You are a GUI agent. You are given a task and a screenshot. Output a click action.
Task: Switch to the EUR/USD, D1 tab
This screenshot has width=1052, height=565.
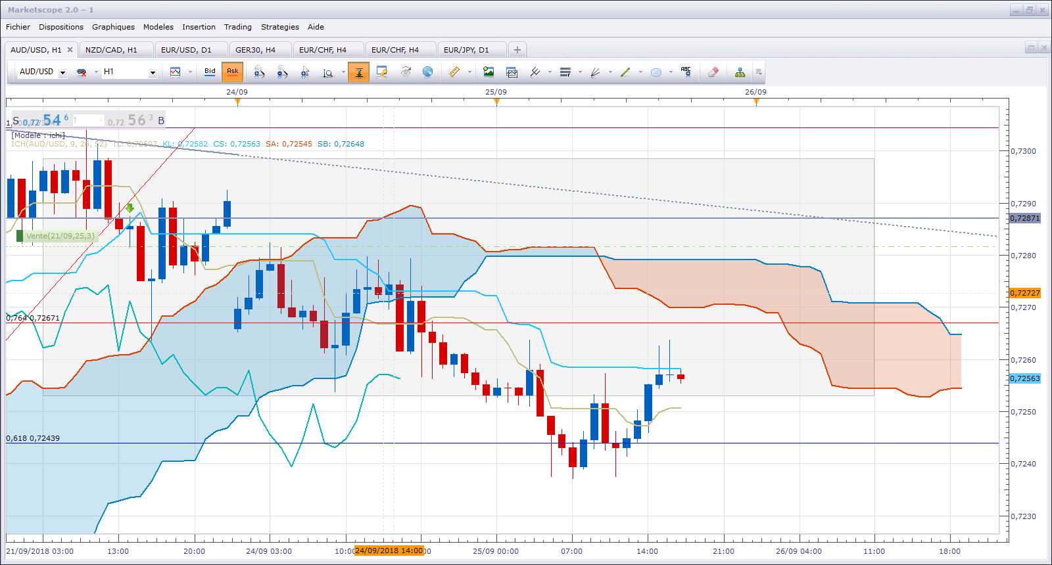(x=192, y=50)
